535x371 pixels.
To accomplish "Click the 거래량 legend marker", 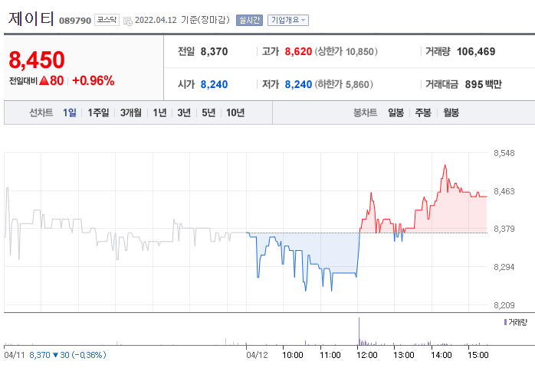I will [x=506, y=321].
